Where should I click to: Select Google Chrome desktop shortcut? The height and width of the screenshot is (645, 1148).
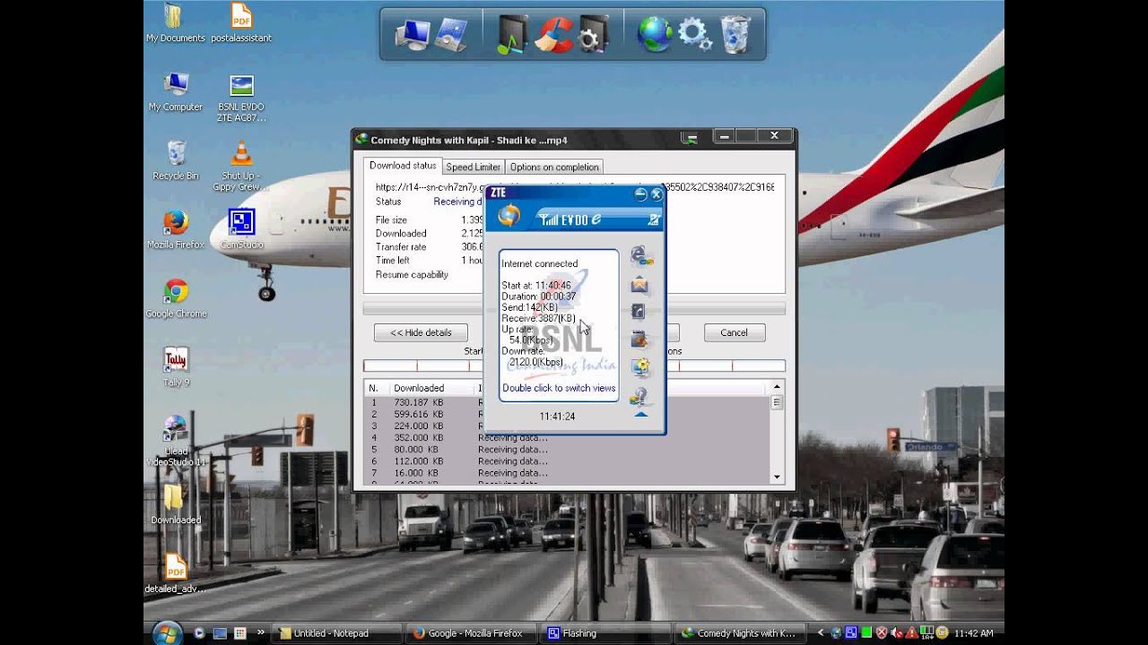pyautogui.click(x=176, y=299)
